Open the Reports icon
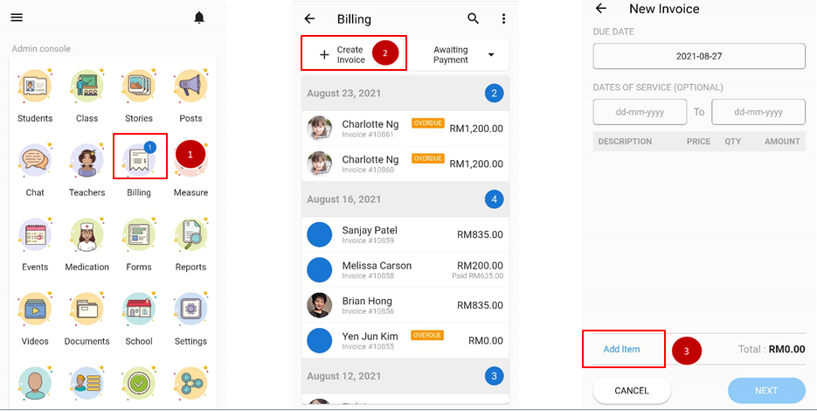Screen dimensions: 817x411 (190, 237)
